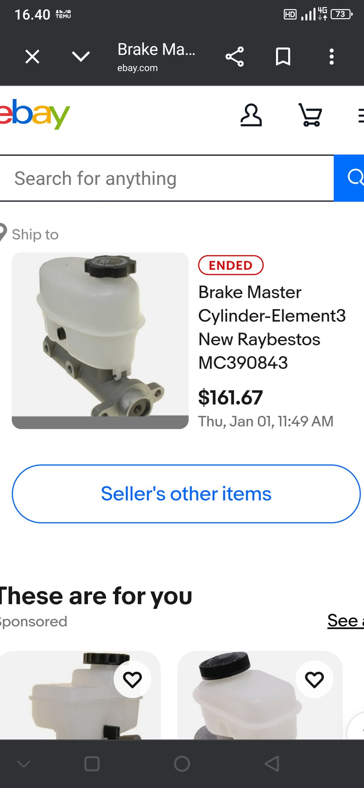Favorite the second sponsored item heart
The height and width of the screenshot is (788, 364).
coord(314,679)
